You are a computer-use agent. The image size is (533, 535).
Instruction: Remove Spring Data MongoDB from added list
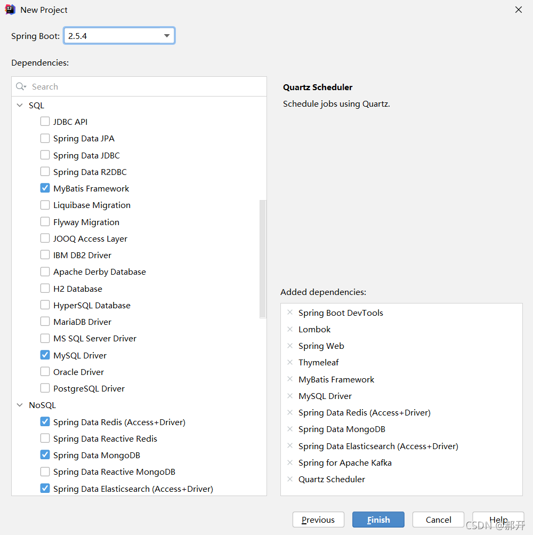290,429
